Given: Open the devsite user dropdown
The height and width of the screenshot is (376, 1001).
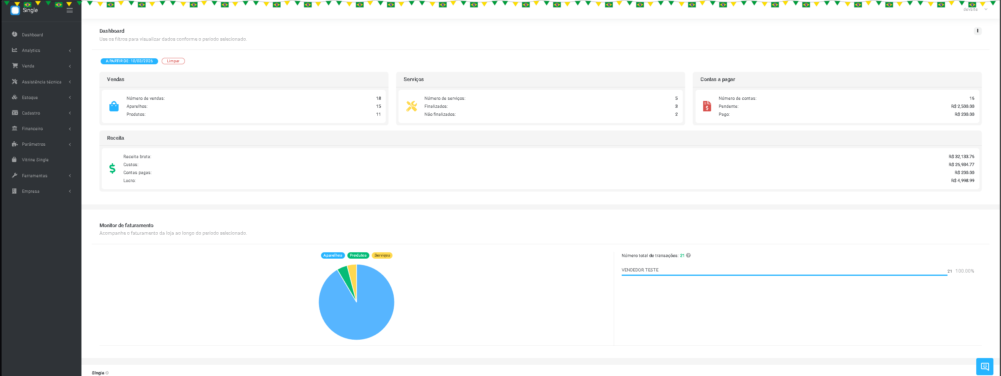Looking at the screenshot, I should (975, 9).
